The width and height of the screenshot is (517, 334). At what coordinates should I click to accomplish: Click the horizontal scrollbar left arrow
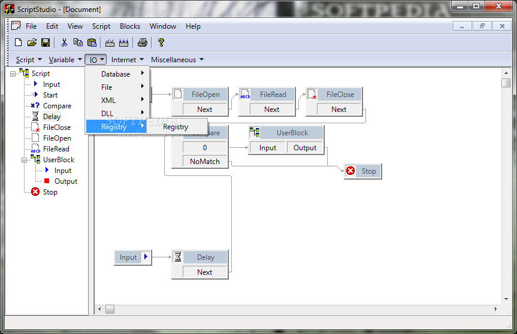click(99, 309)
